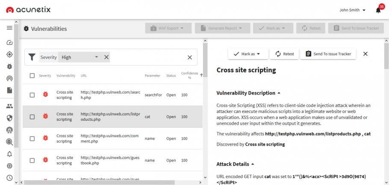Close the vulnerability details panel
This screenshot has width=389, height=185.
point(365,54)
